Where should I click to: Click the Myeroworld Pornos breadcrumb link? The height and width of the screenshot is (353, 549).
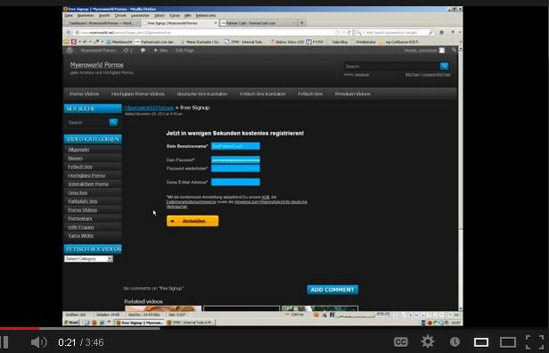(x=149, y=108)
